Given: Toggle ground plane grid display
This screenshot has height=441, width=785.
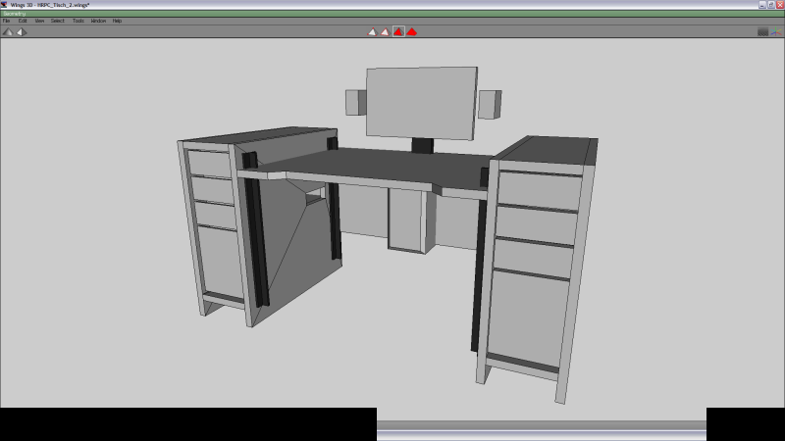Looking at the screenshot, I should click(x=762, y=31).
